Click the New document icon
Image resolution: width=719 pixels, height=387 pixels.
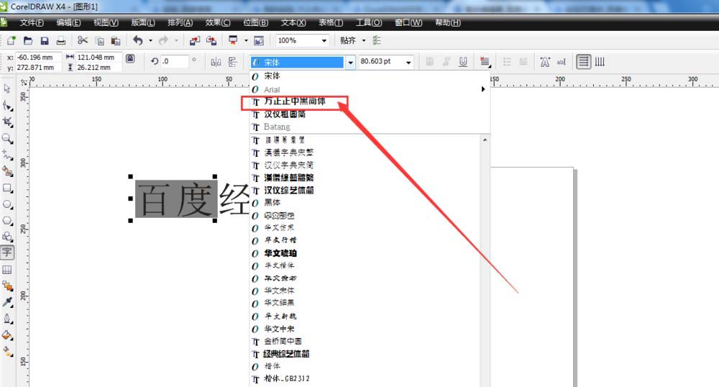11,41
